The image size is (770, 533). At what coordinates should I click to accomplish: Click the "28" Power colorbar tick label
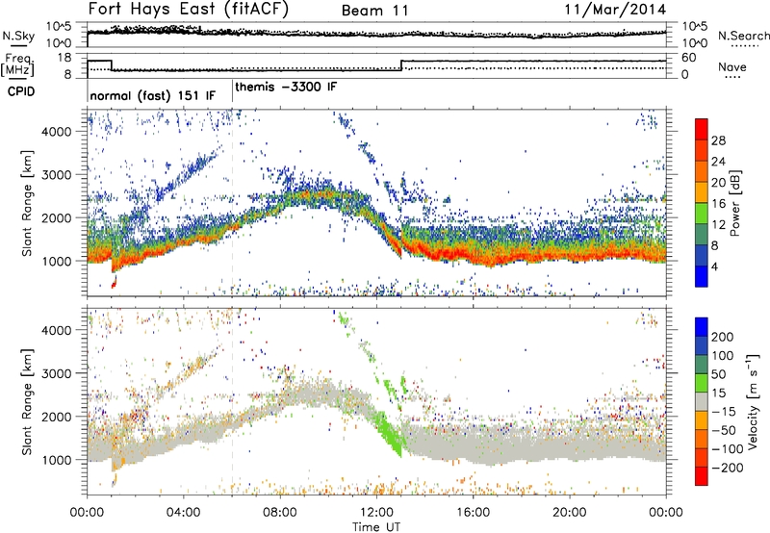718,140
